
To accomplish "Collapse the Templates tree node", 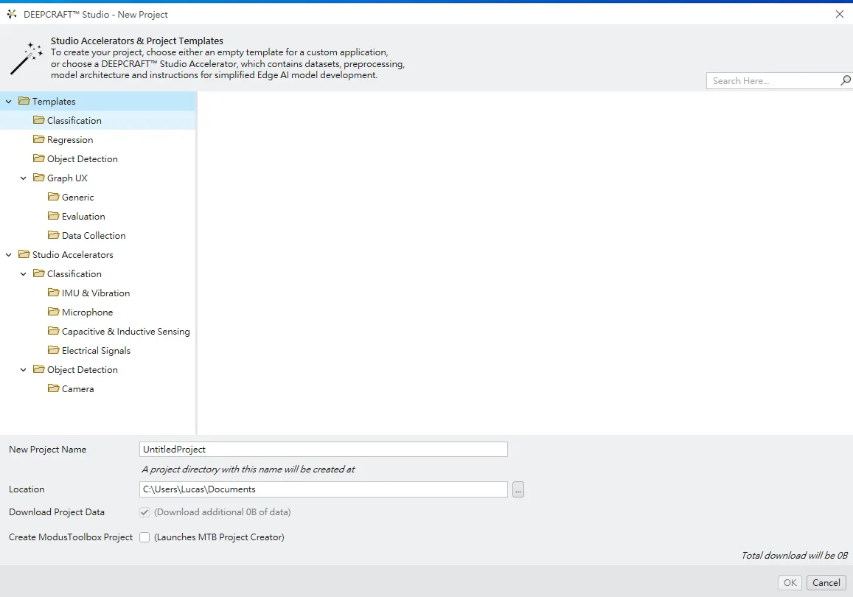I will (x=9, y=102).
